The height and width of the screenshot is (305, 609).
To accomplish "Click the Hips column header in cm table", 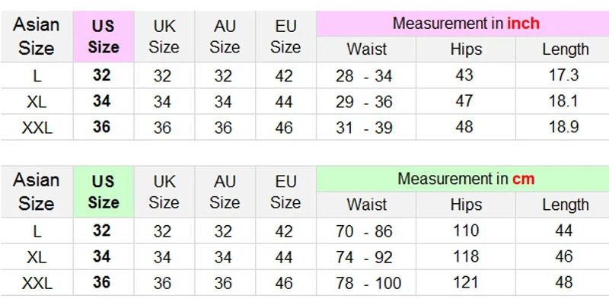I will pos(466,205).
